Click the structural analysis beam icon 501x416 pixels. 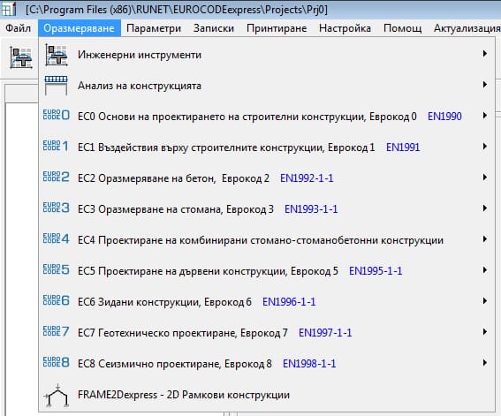(x=57, y=86)
